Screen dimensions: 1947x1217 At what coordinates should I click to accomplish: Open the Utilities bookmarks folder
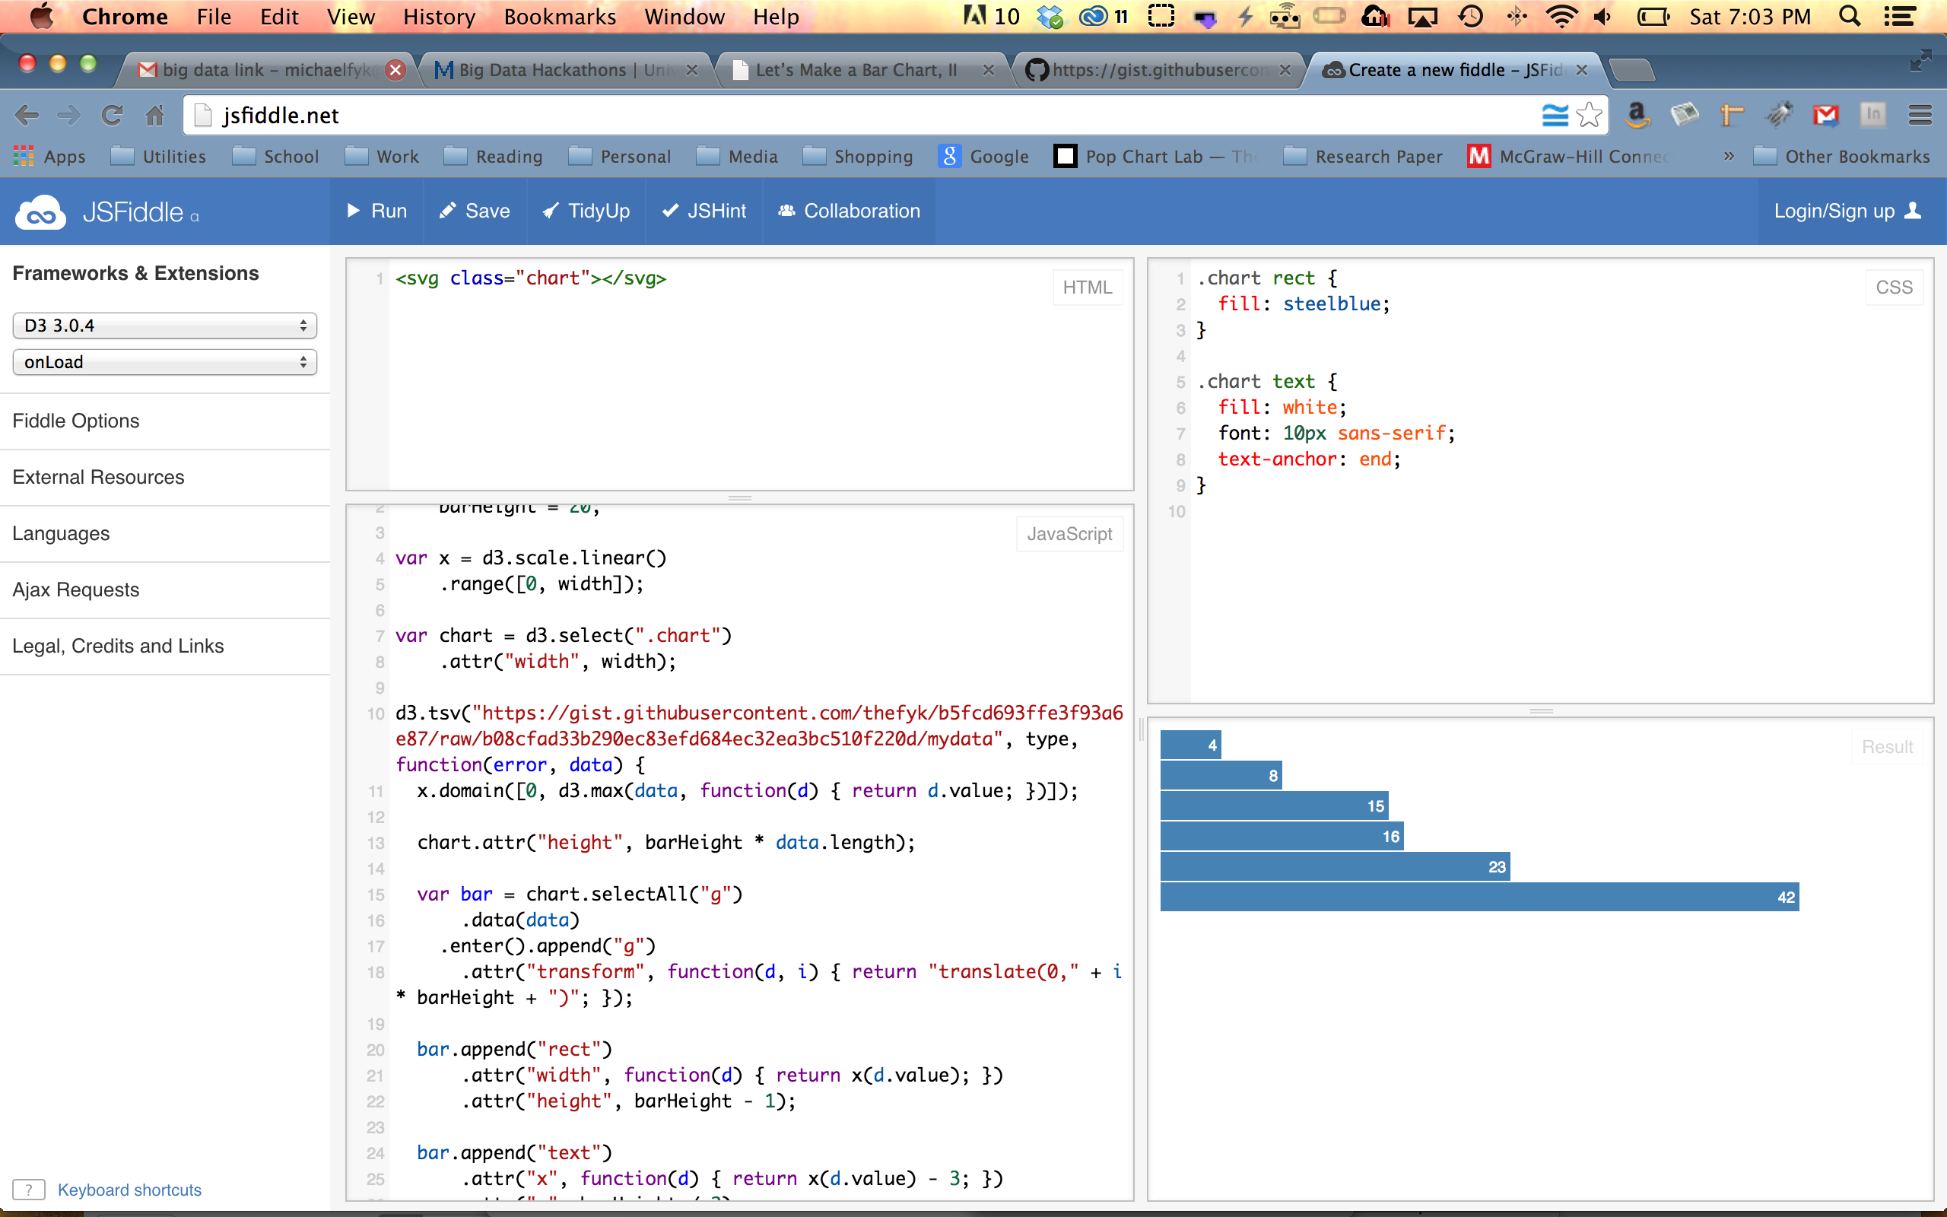158,156
